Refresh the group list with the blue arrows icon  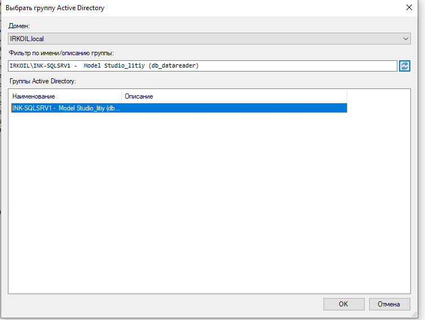point(404,66)
